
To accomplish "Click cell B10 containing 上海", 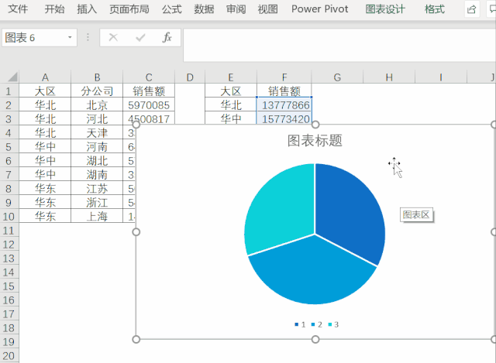I will click(x=97, y=216).
